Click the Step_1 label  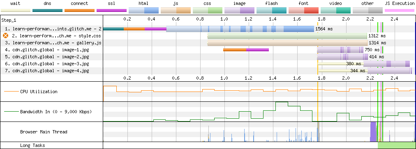(x=9, y=20)
